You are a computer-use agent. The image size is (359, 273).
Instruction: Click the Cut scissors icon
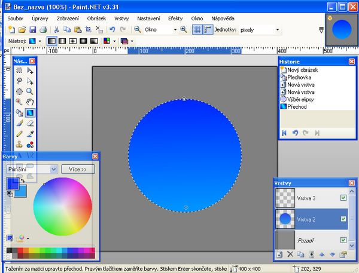click(x=56, y=29)
